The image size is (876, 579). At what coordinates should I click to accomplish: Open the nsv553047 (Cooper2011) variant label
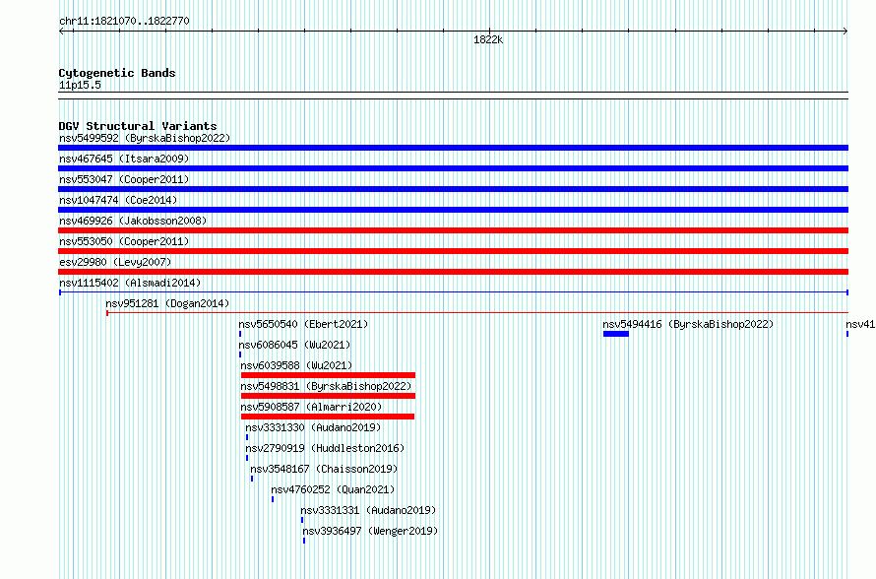click(x=124, y=179)
